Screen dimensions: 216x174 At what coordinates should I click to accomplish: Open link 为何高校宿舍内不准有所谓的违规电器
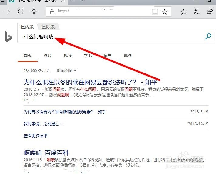pos(65,112)
